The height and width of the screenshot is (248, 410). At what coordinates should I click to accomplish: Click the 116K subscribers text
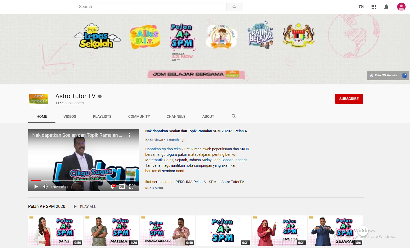tap(70, 103)
